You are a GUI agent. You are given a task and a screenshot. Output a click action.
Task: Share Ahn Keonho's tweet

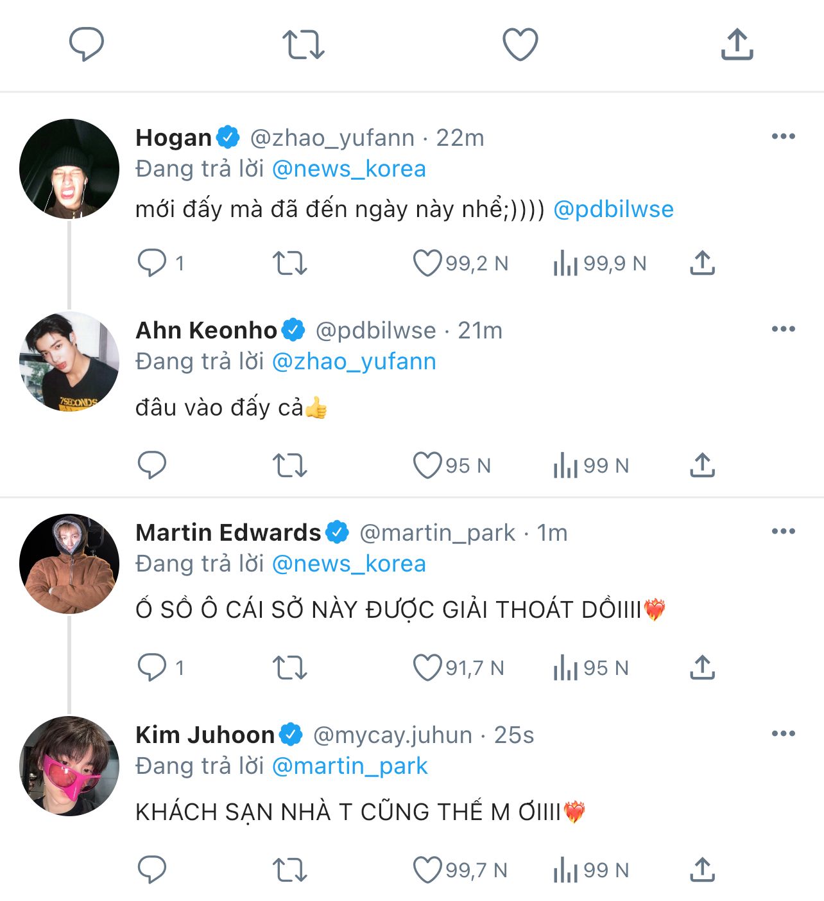pos(703,465)
